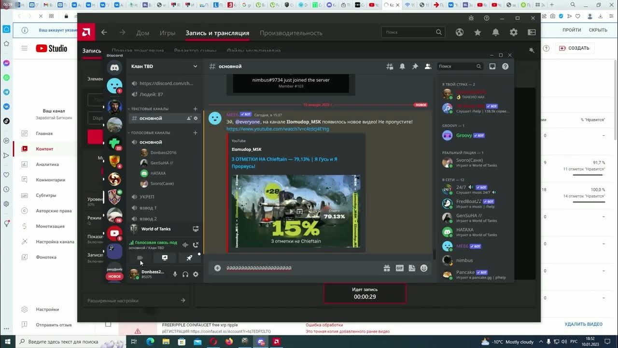Create channel in ГОЛОСОВЫЕ КАНАЛЫ category
This screenshot has width=618, height=348.
[195, 132]
